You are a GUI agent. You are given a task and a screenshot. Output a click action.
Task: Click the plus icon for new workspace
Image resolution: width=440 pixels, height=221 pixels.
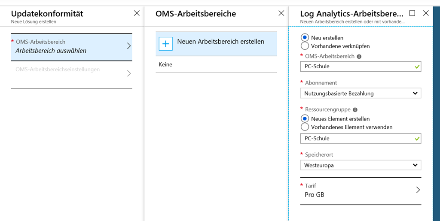tap(165, 44)
